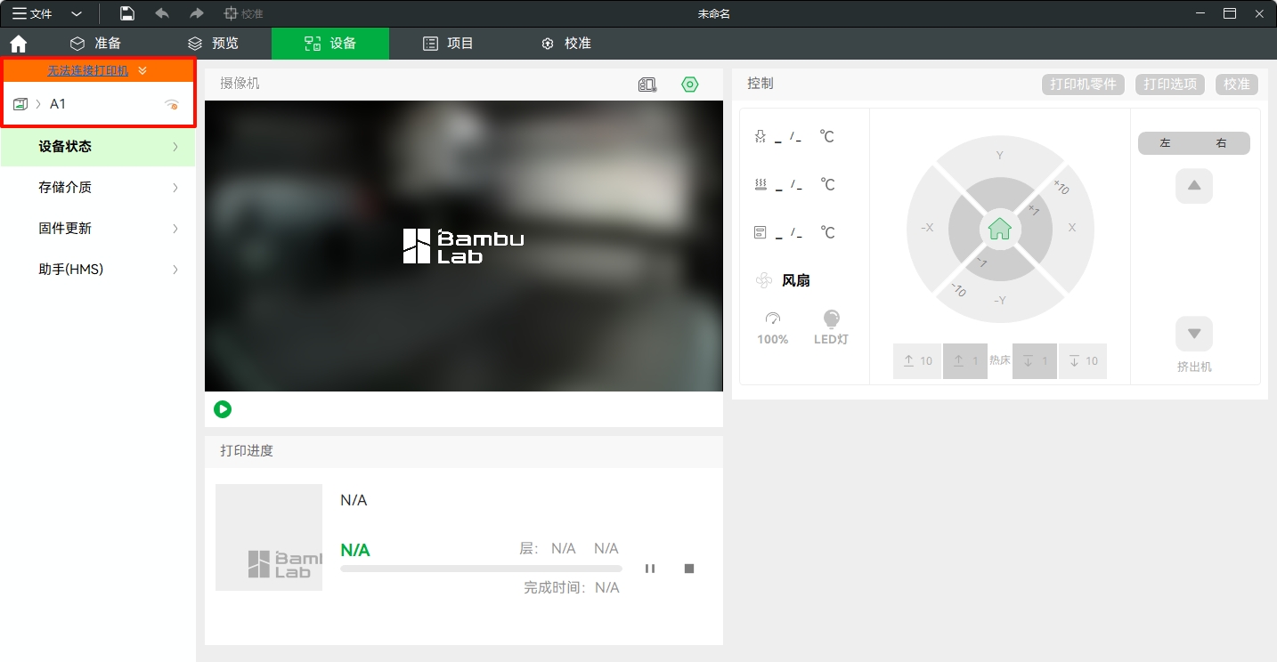Extrude filament with the down arrow

point(1194,334)
